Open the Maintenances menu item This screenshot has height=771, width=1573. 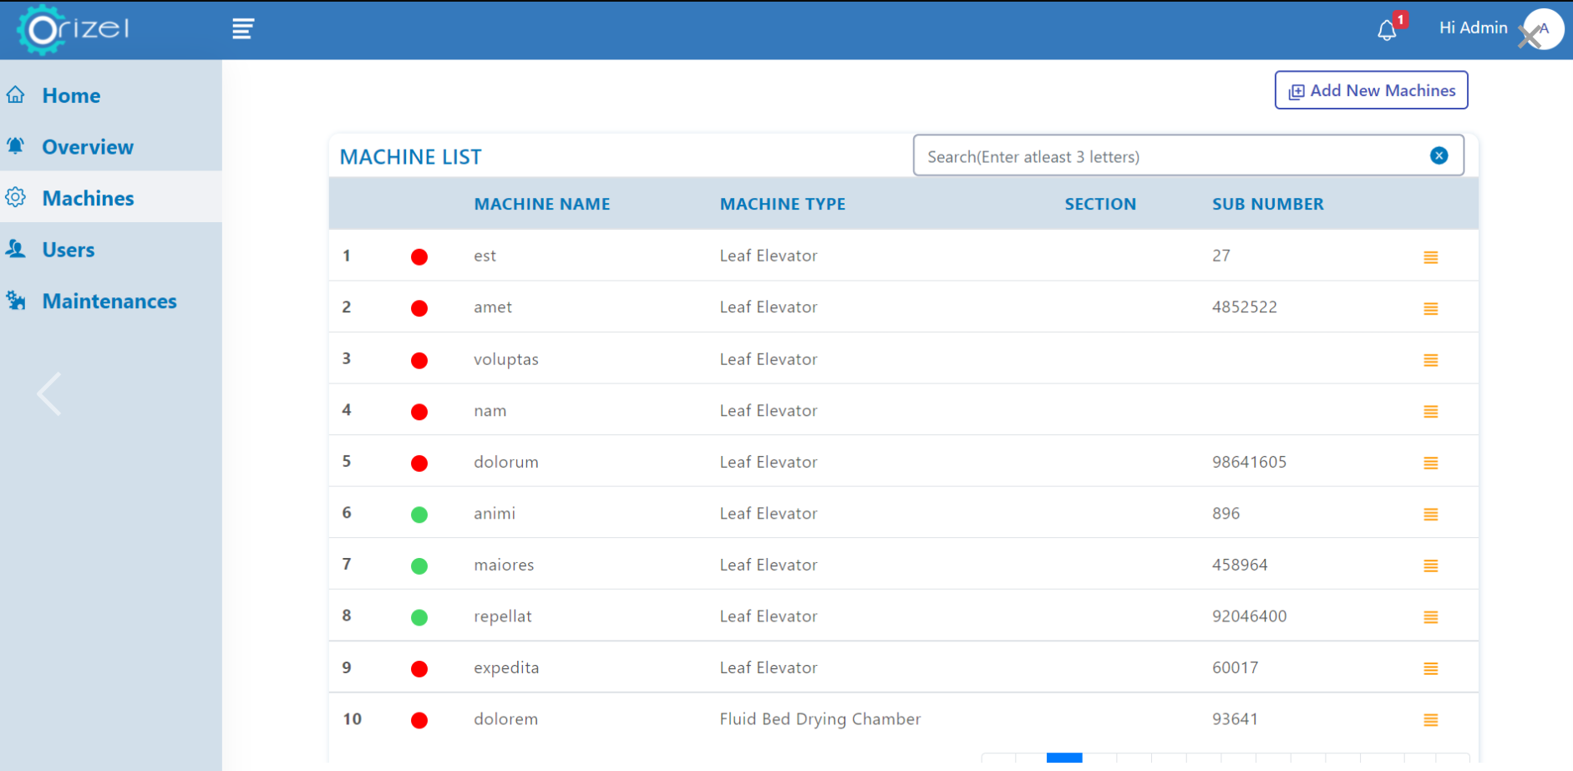click(109, 302)
